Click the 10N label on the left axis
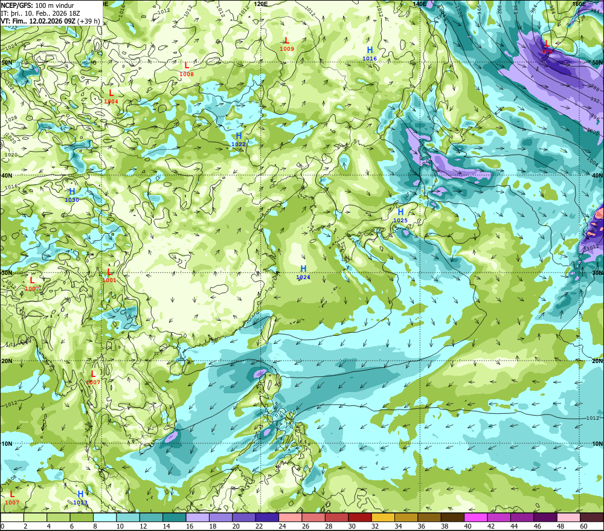This screenshot has height=531, width=604. 7,444
